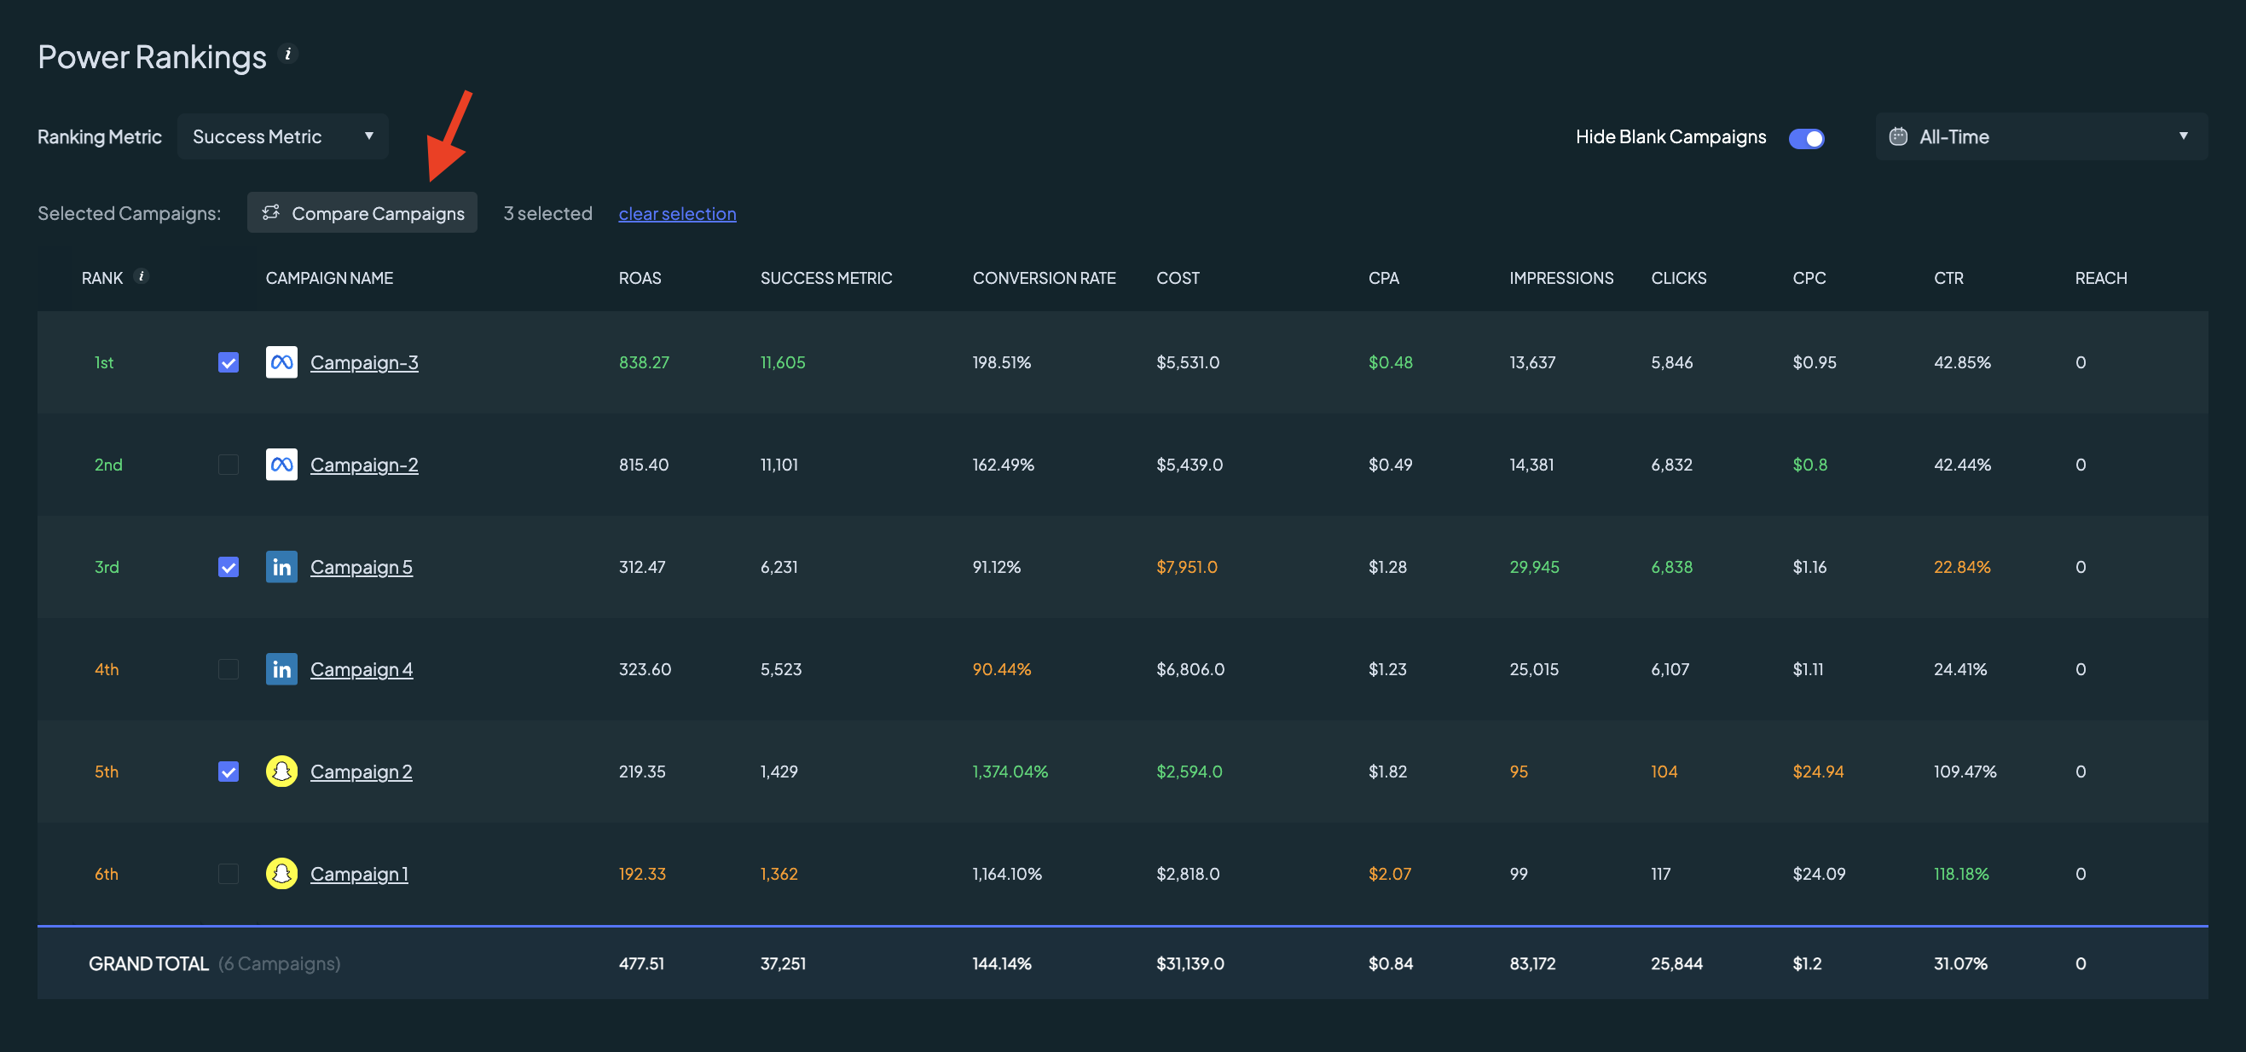Click the info icon beside the RANK header
Viewport: 2246px width, 1052px height.
pos(142,276)
